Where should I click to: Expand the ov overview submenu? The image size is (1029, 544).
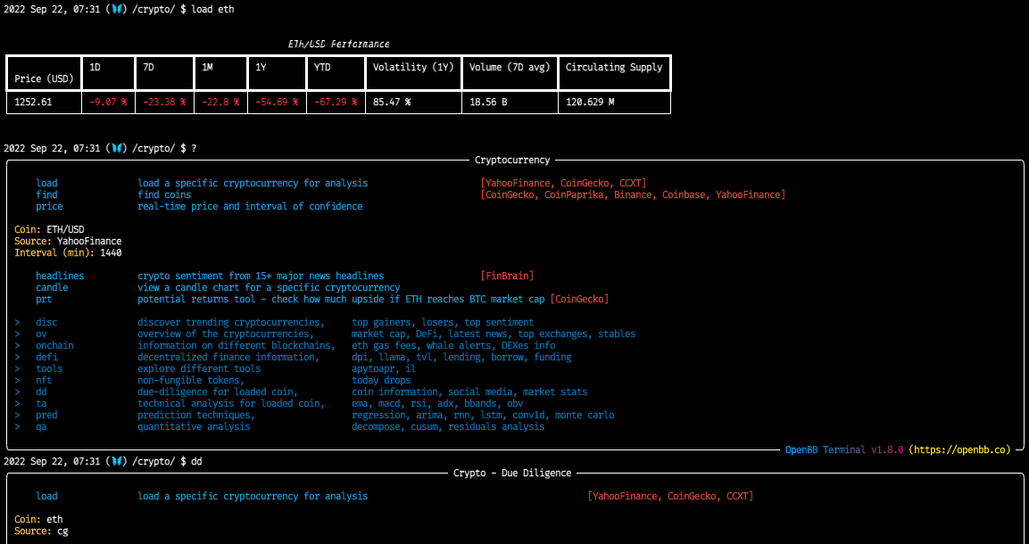[x=41, y=334]
